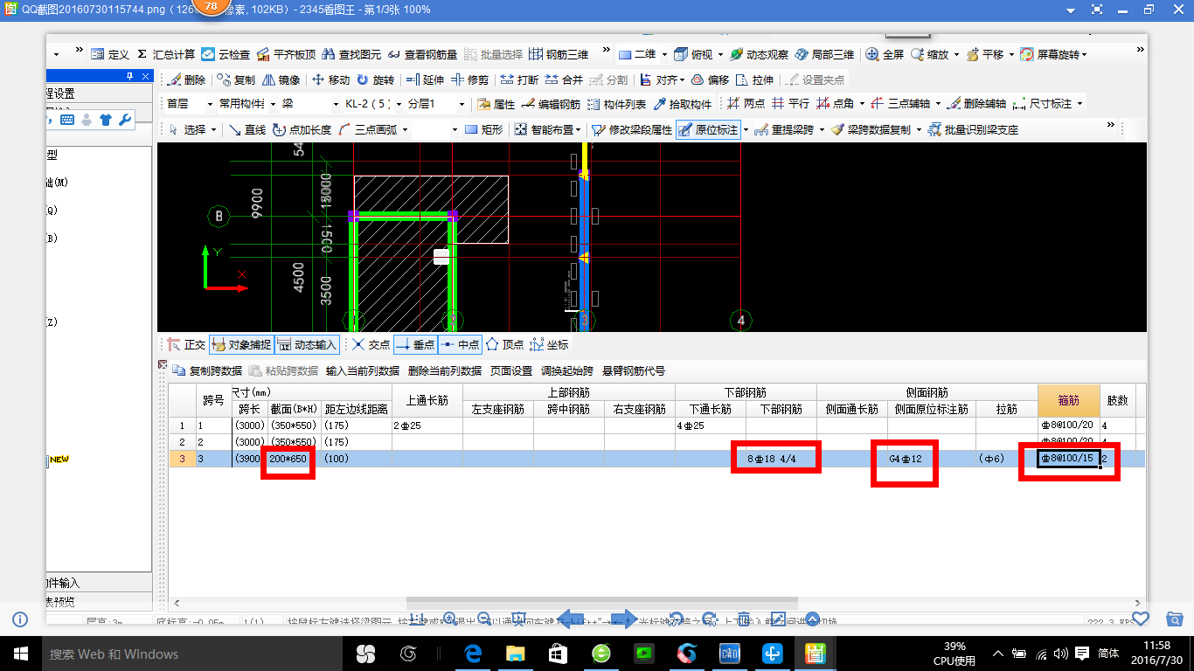Select the 直线 line drawing tool
Screen dimensions: 1194x671
248,129
